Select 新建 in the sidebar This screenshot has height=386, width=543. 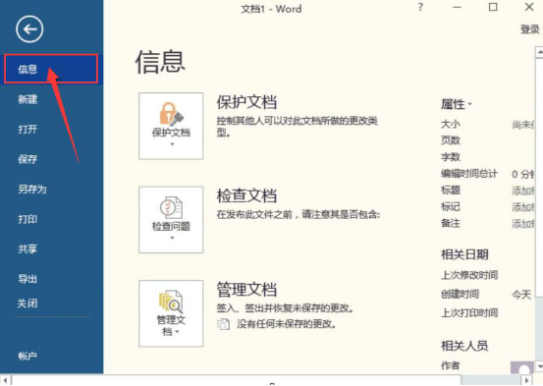pos(27,99)
